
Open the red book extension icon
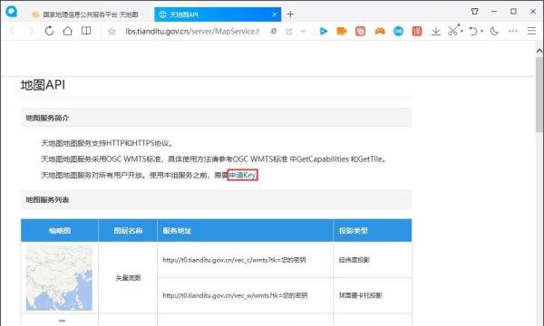pos(417,31)
